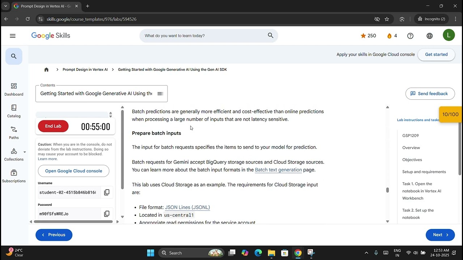Viewport: 463px width, 260px height.
Task: Open the Subscriptions sidebar item
Action: [x=14, y=176]
